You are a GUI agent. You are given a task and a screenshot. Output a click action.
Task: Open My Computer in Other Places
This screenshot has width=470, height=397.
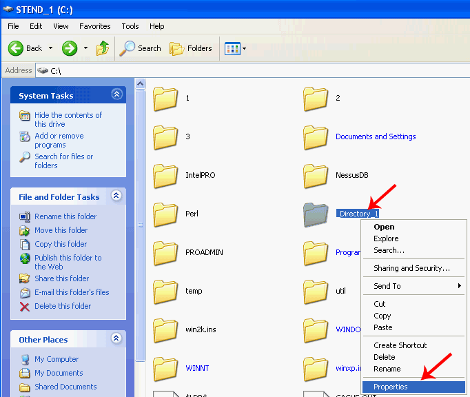57,359
